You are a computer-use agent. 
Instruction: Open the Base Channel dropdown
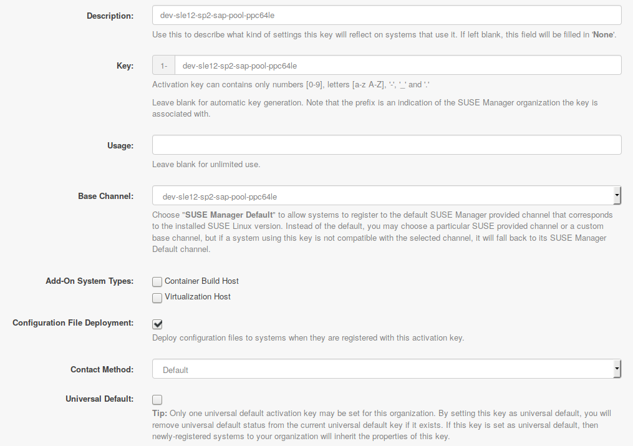[x=387, y=195]
